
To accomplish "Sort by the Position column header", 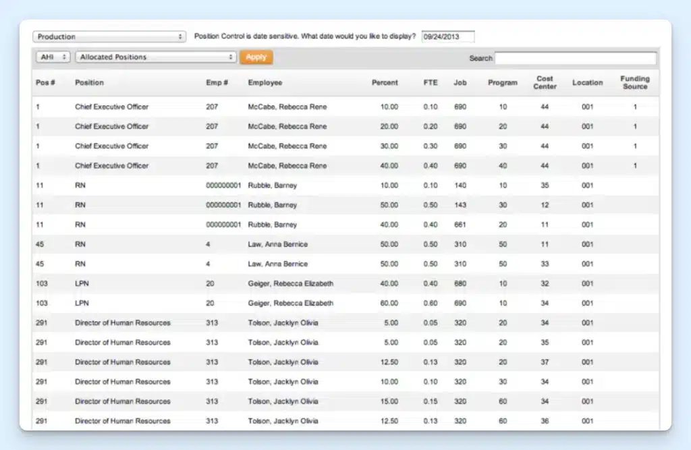I will pos(89,82).
